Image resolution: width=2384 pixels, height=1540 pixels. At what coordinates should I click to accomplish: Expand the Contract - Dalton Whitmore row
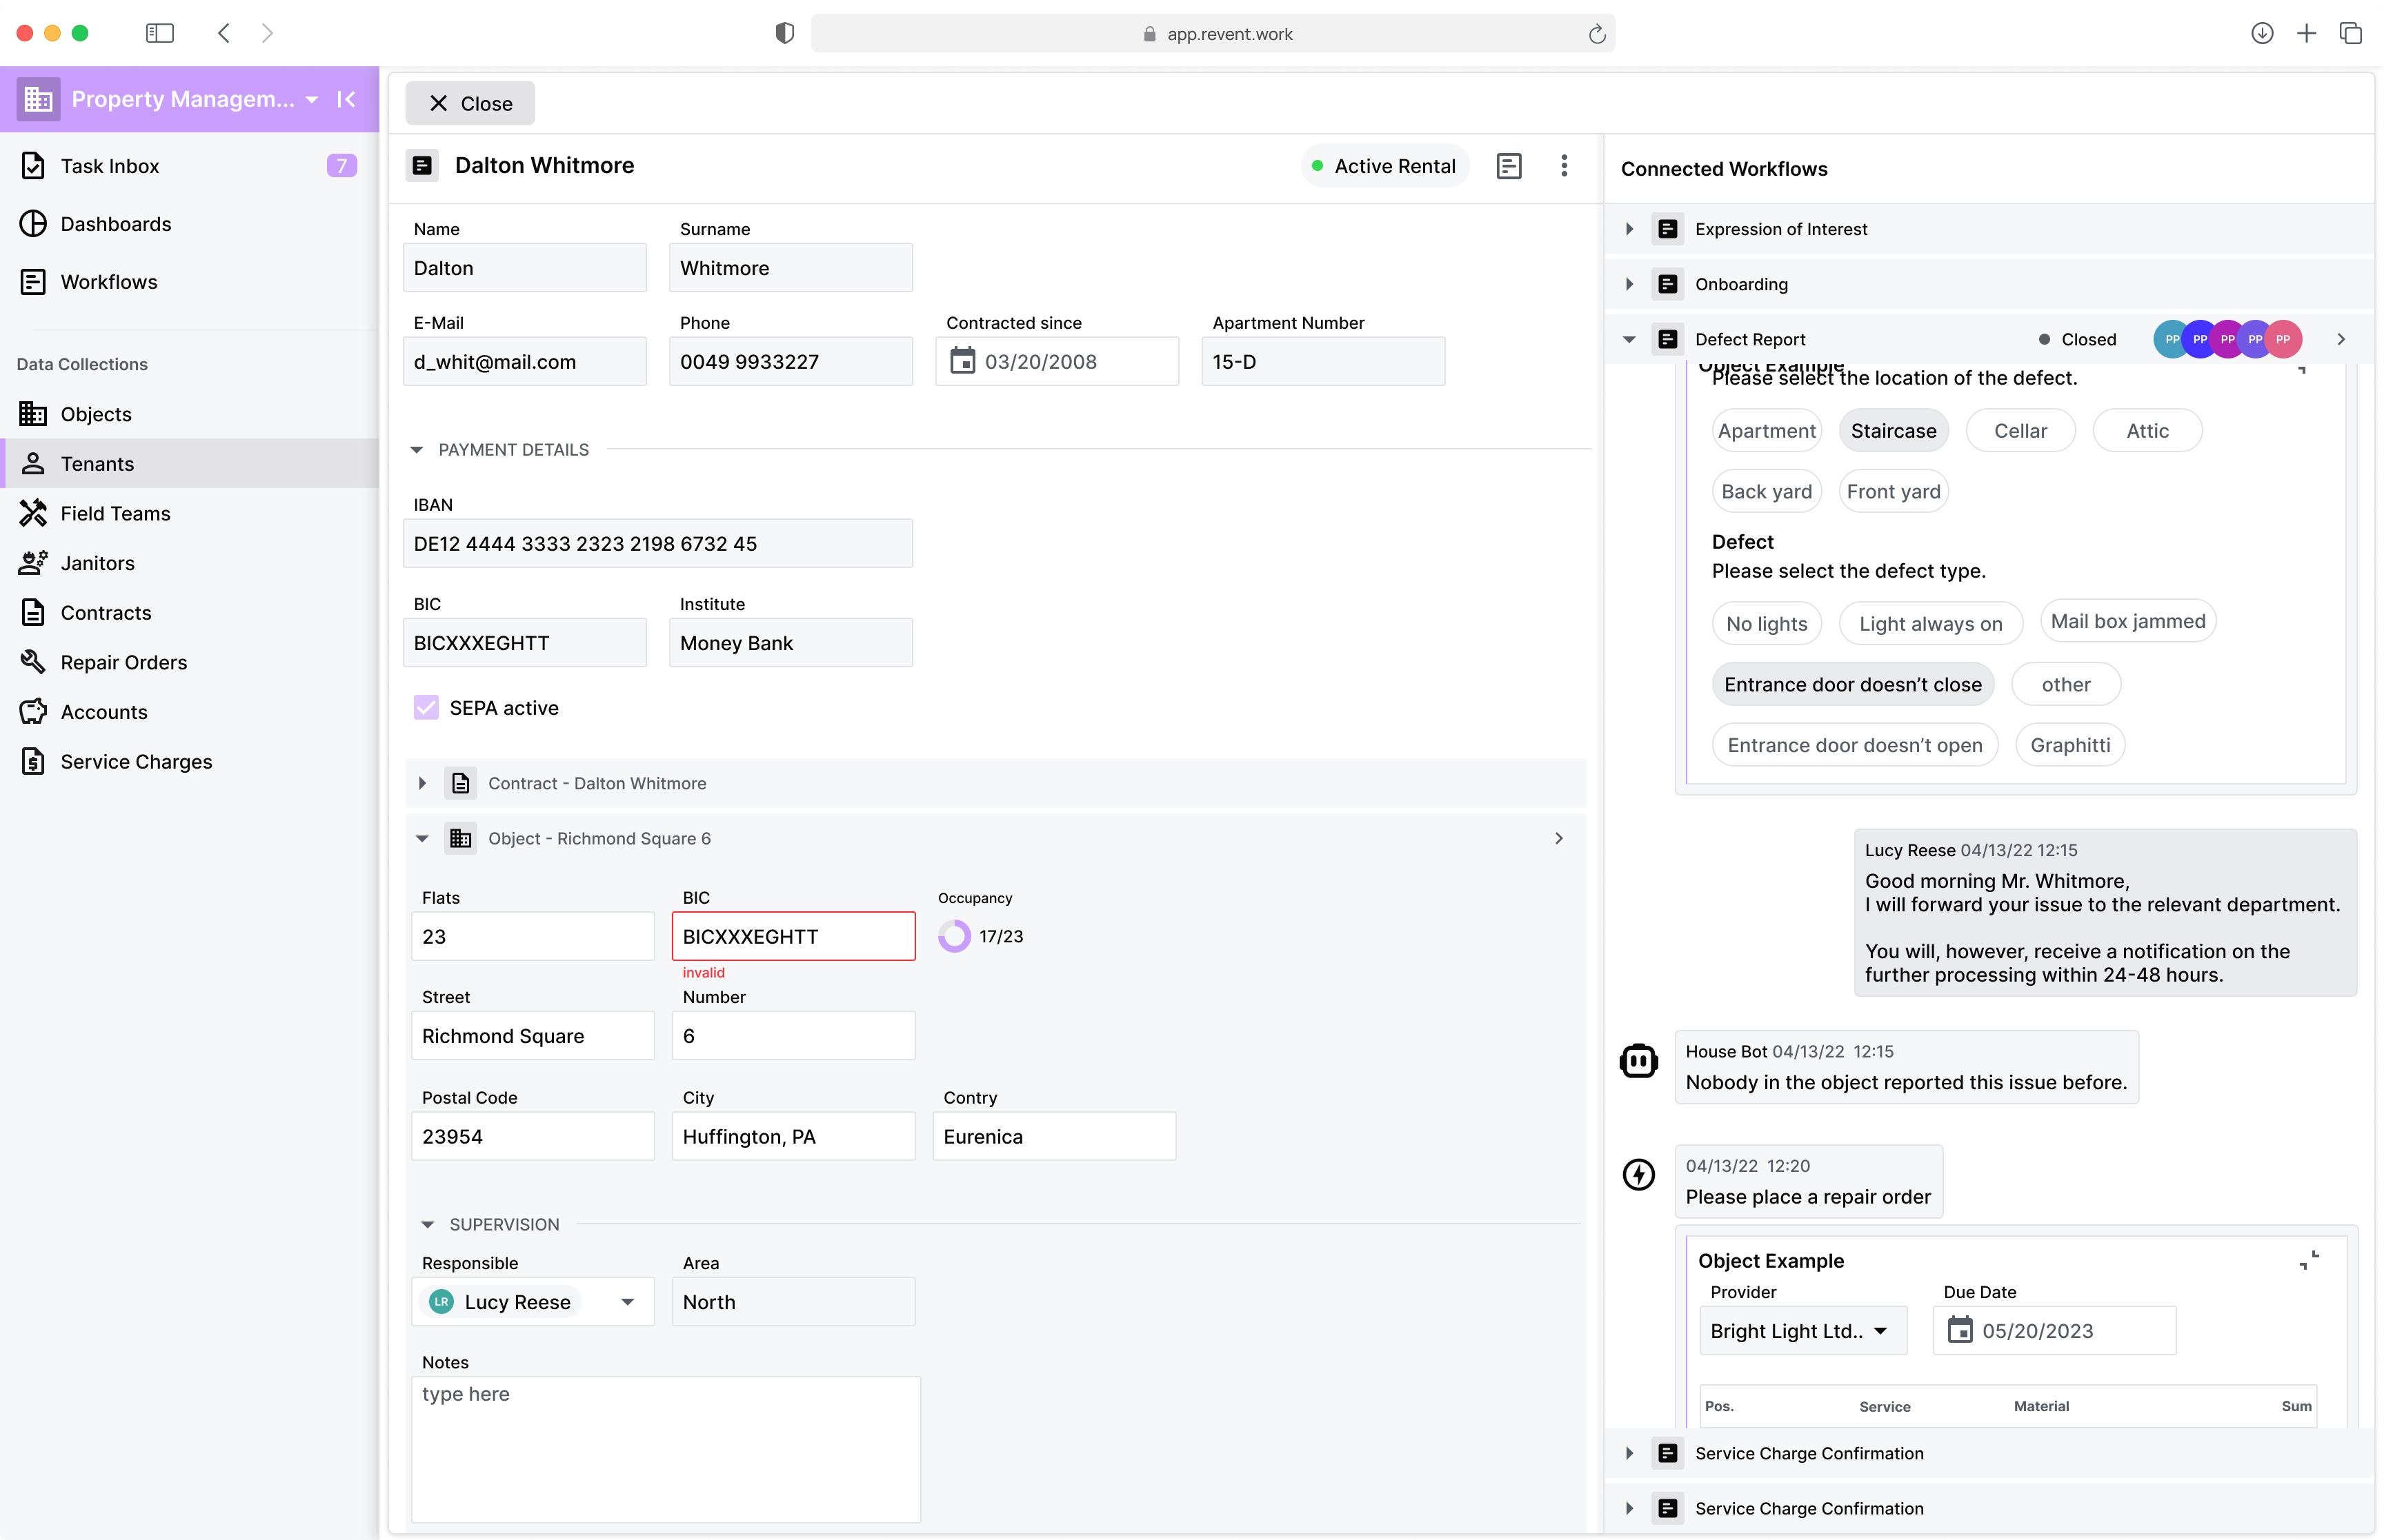(422, 783)
